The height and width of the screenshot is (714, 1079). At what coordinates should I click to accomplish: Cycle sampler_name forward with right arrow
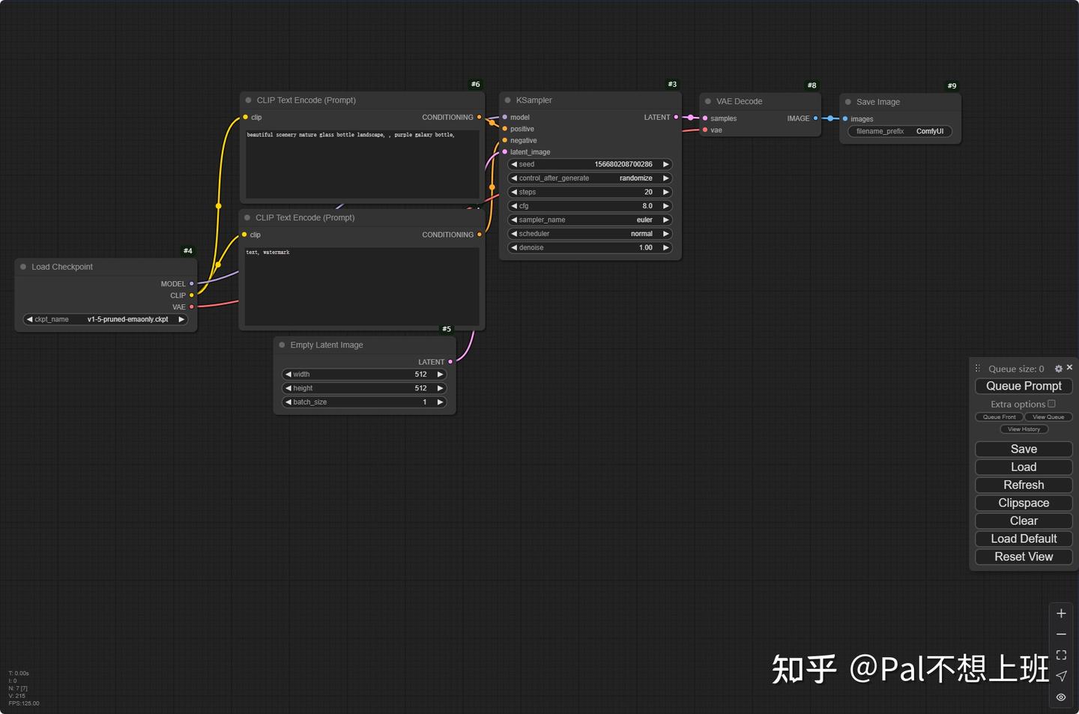point(665,220)
